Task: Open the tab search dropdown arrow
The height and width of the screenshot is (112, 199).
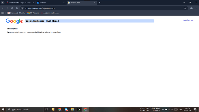Action: coord(3,3)
